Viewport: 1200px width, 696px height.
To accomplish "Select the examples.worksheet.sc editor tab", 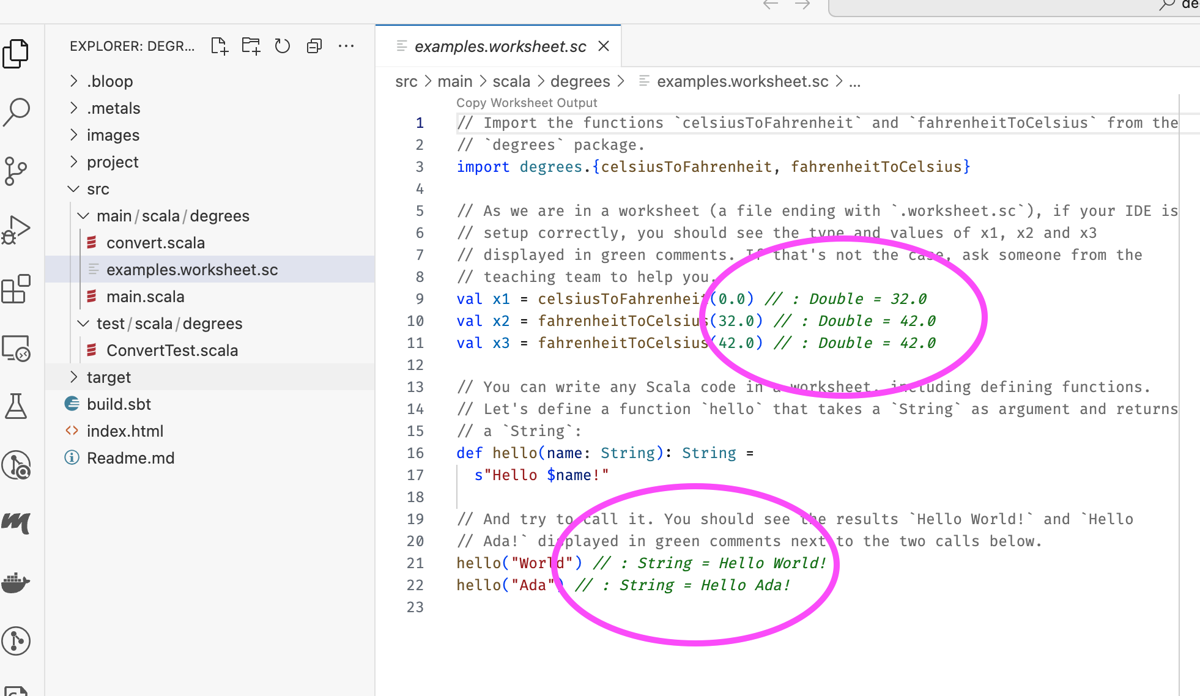I will coord(500,46).
